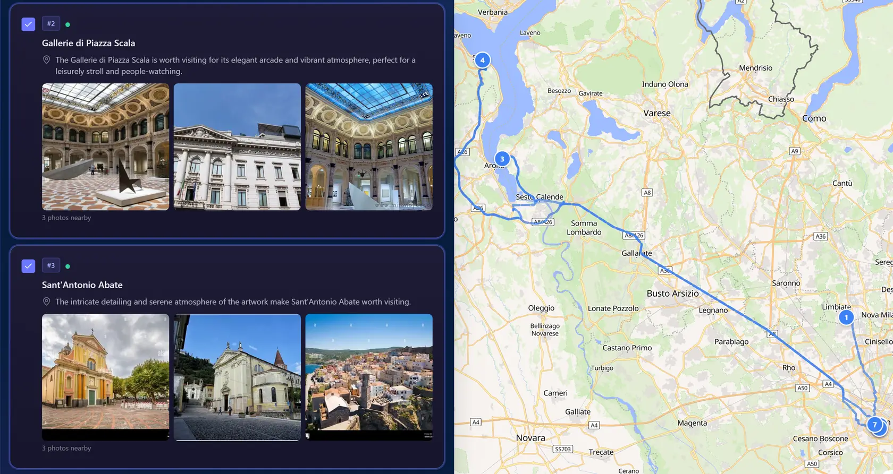893x474 pixels.
Task: Click the SS703 road shield near Novara
Action: click(x=563, y=449)
